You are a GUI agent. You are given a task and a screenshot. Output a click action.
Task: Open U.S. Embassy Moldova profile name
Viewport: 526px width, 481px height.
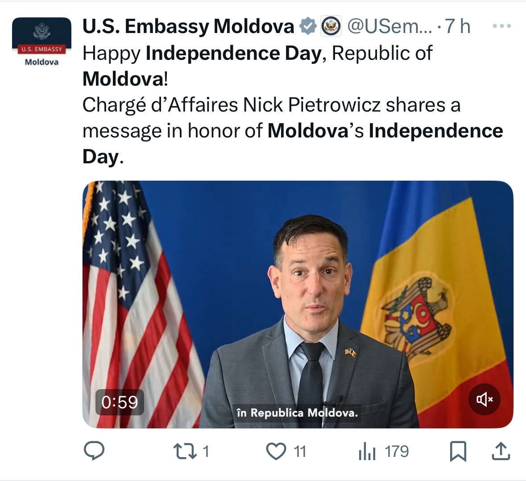188,26
